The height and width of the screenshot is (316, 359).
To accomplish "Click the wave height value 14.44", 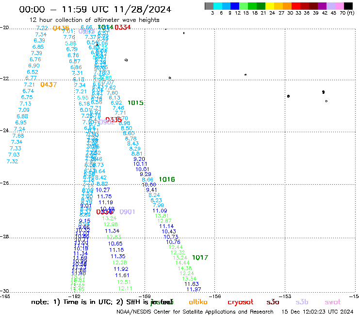I will coord(182,263).
